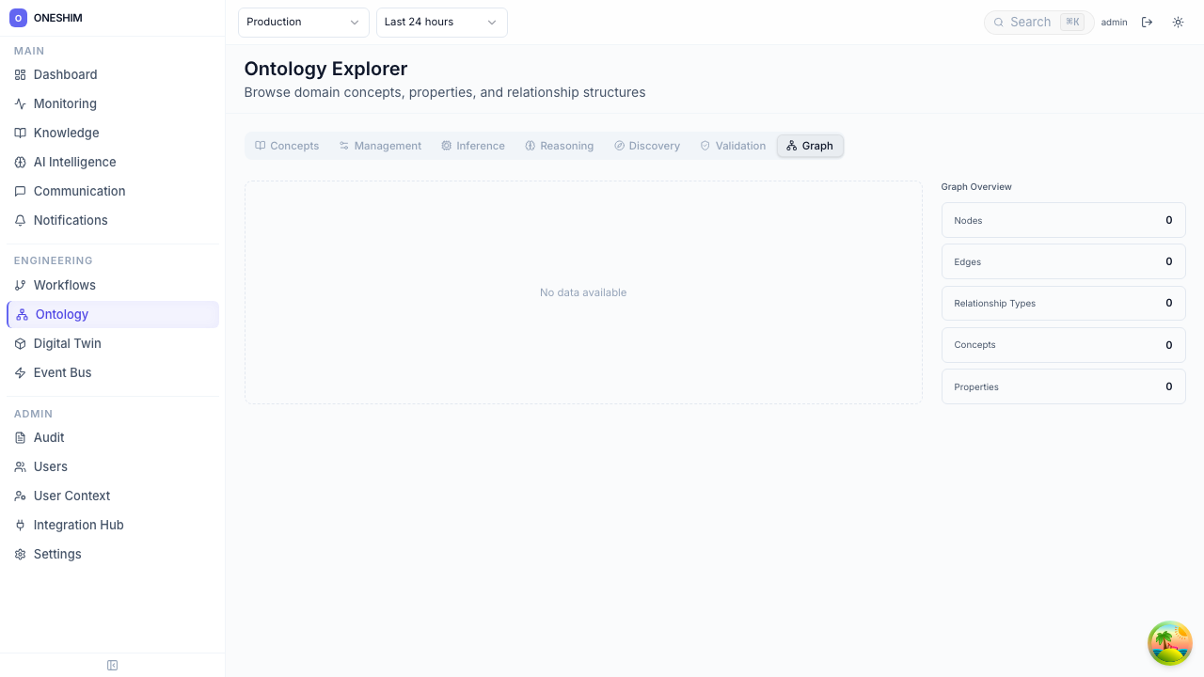
Task: Select the Validation tab
Action: click(x=733, y=146)
